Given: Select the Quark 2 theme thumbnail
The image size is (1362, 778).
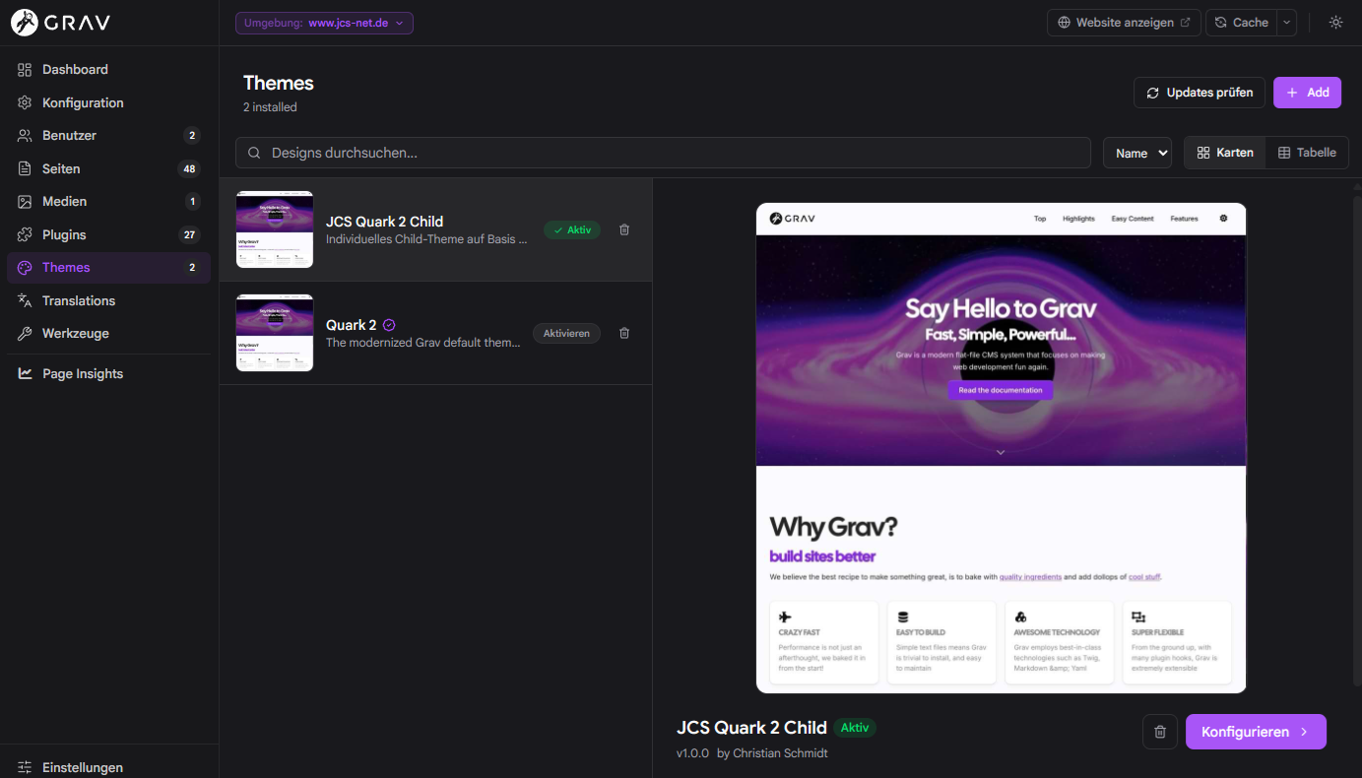Looking at the screenshot, I should click(x=275, y=333).
